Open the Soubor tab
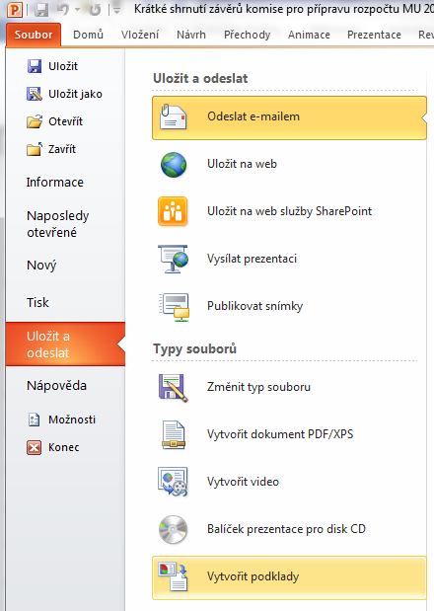 [34, 35]
